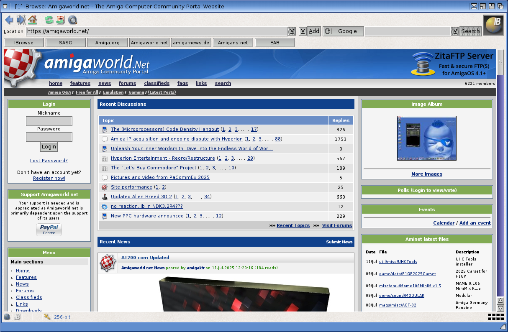
Task: Click the Add bookmark button
Action: pos(314,31)
